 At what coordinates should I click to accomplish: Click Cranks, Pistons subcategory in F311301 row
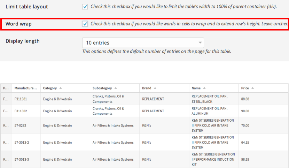pos(108,99)
